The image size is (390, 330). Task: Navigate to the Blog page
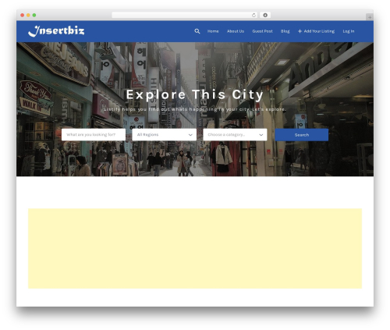[x=285, y=31]
